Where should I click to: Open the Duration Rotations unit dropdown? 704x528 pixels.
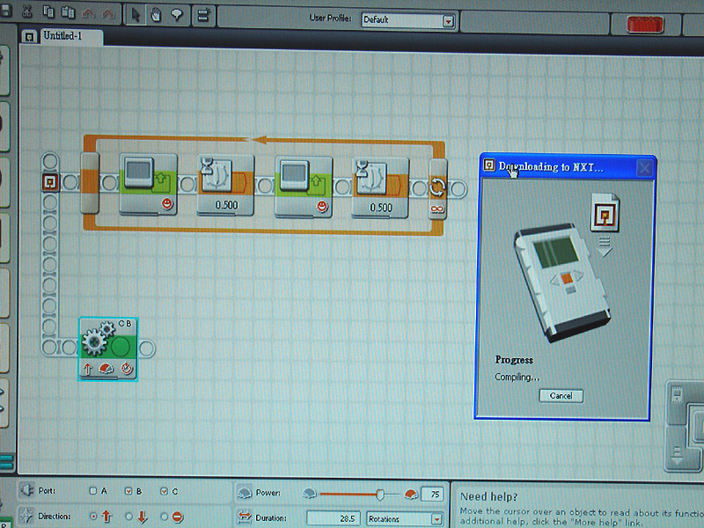(x=436, y=519)
